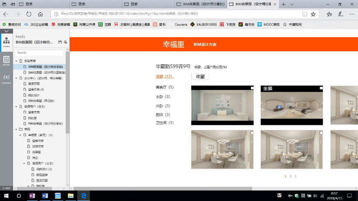Filter by 全部 (17) category

[165, 77]
